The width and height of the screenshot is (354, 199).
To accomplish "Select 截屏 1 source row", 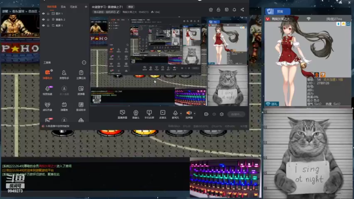I will (x=65, y=26).
